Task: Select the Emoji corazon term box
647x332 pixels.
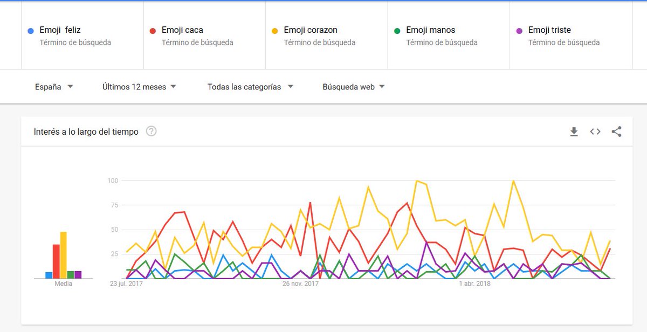Action: 327,36
